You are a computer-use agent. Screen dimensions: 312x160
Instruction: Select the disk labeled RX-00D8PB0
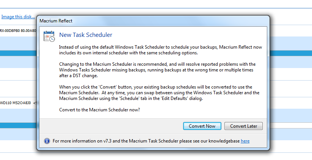coord(18,30)
